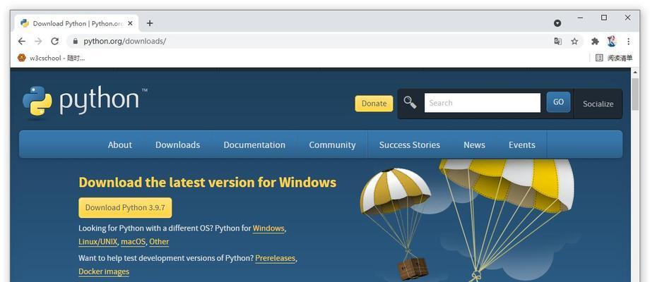This screenshot has height=282, width=650.
Task: Click the vertical scrollbar thumb
Action: tap(635, 94)
